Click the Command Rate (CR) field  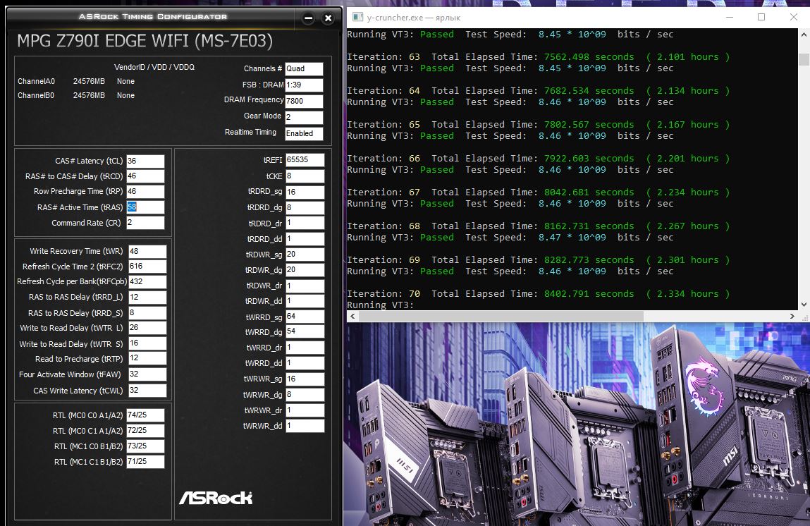coord(146,223)
